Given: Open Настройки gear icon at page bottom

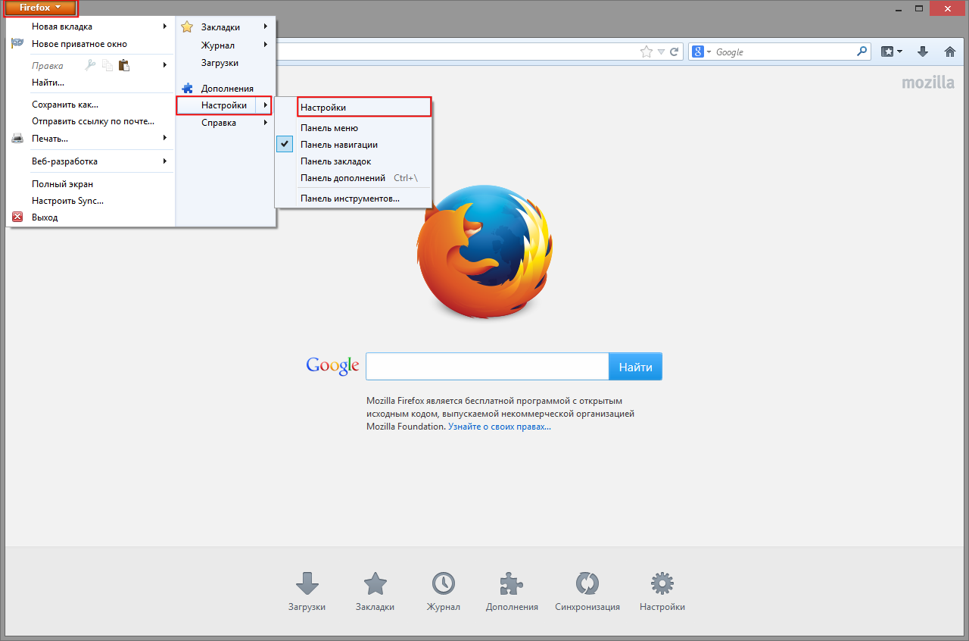Looking at the screenshot, I should pyautogui.click(x=662, y=583).
